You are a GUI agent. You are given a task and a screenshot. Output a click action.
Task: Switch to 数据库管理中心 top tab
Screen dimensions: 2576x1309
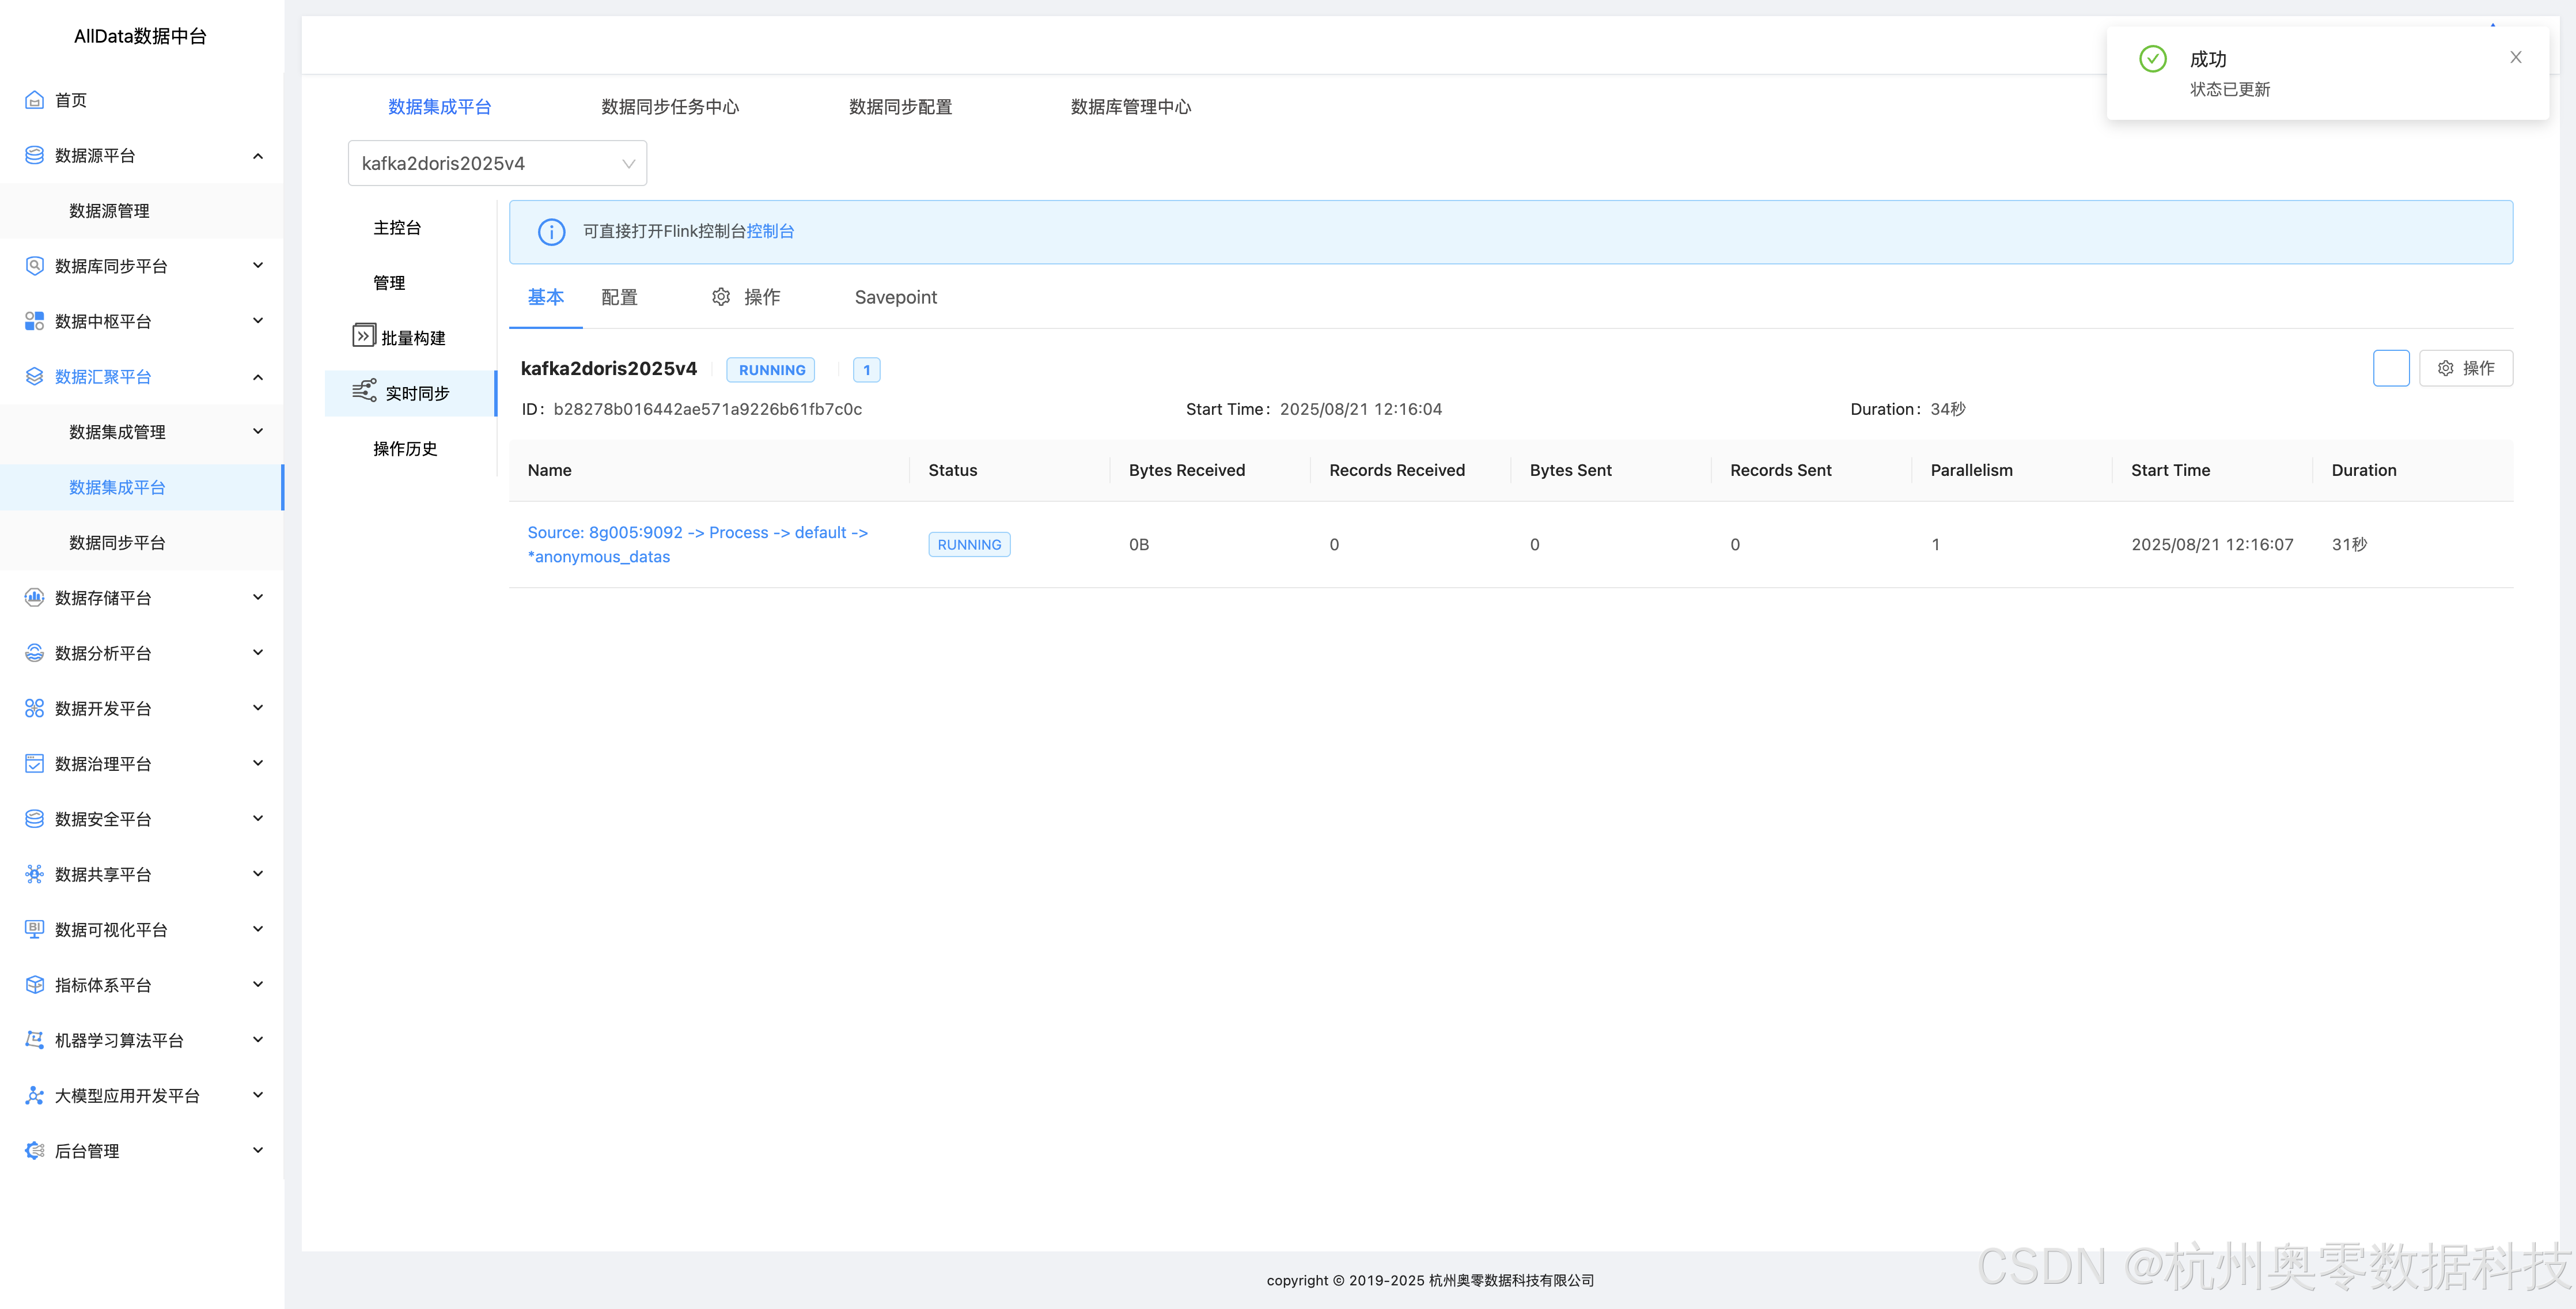[x=1131, y=107]
